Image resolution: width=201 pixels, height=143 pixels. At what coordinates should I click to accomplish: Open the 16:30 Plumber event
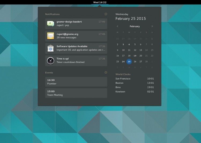click(x=76, y=82)
